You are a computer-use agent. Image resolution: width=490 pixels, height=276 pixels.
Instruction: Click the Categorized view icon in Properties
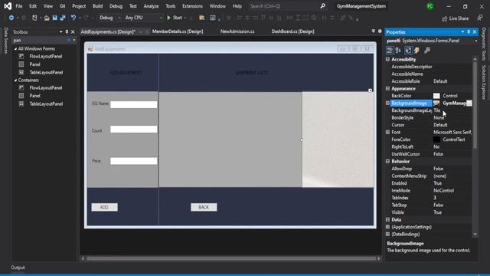coord(390,50)
